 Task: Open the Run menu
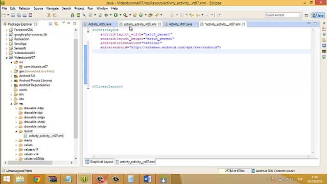pos(90,8)
